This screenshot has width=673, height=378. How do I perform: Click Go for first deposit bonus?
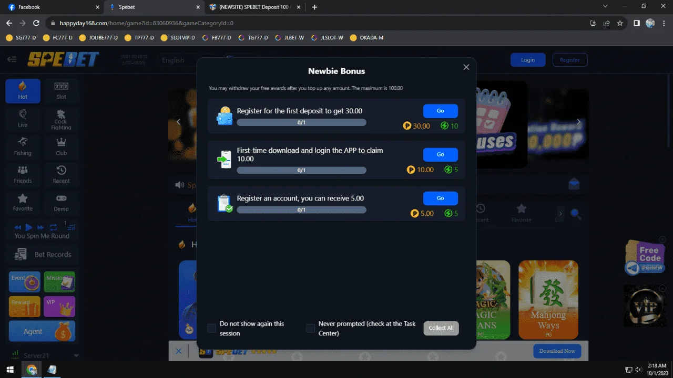coord(440,111)
